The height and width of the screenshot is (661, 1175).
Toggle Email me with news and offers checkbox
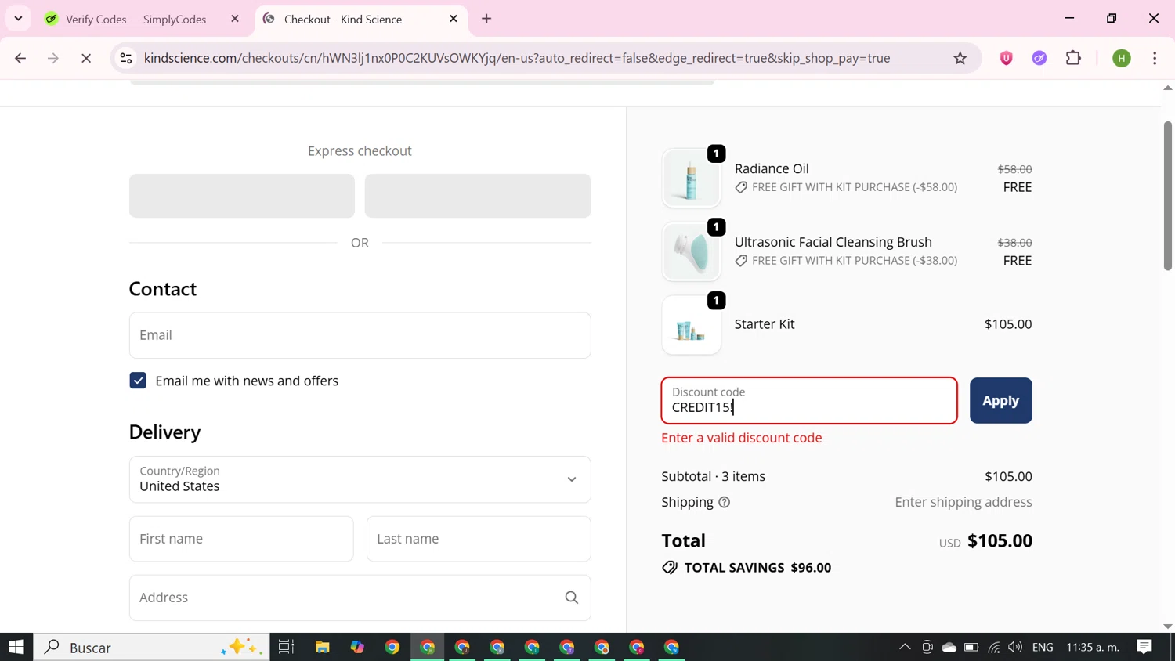pyautogui.click(x=138, y=381)
